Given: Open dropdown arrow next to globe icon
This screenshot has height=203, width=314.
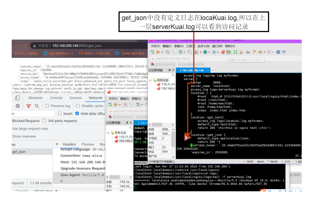Looking at the screenshot, I should 209,52.
